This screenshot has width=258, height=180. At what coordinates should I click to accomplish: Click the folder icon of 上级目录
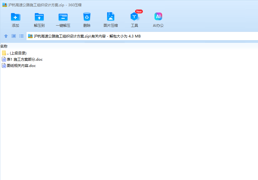click(4, 53)
